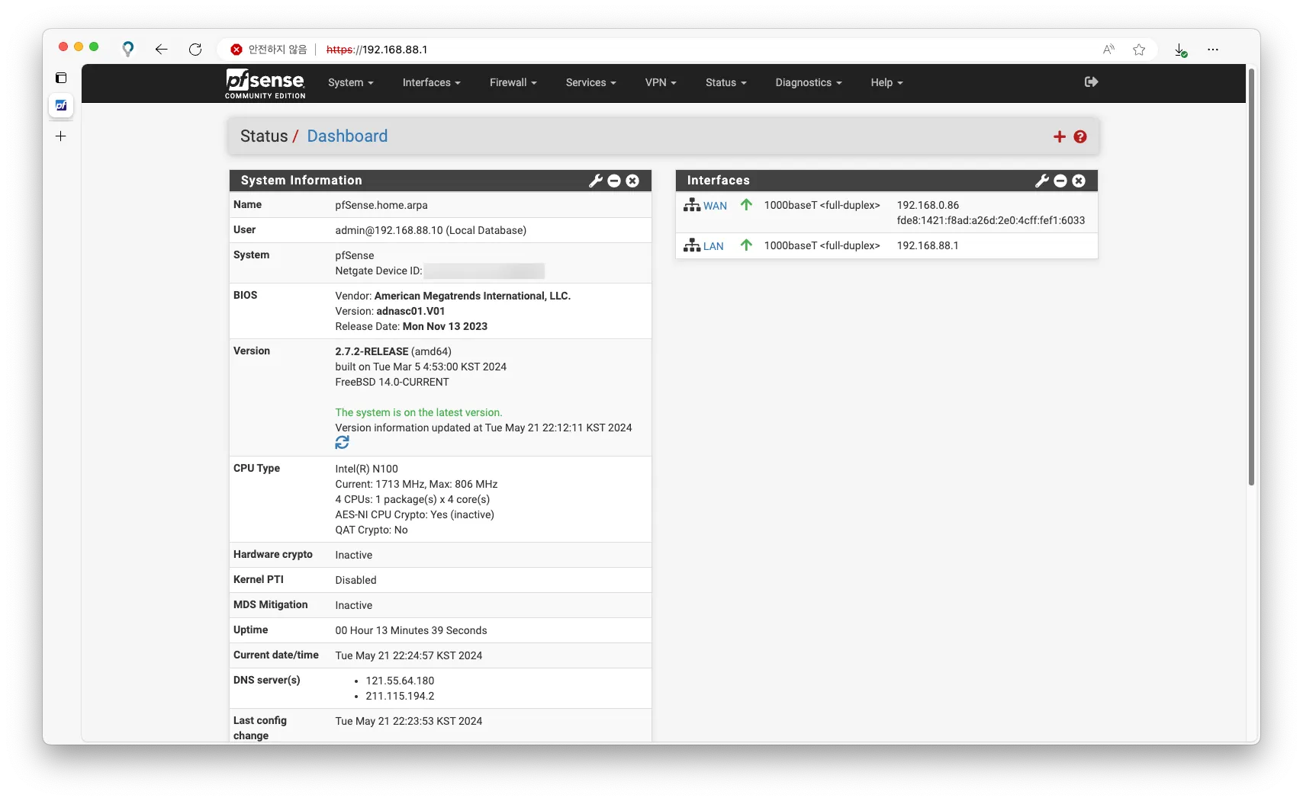Click the tab actions icon in sidebar
This screenshot has height=801, width=1303.
(x=61, y=78)
